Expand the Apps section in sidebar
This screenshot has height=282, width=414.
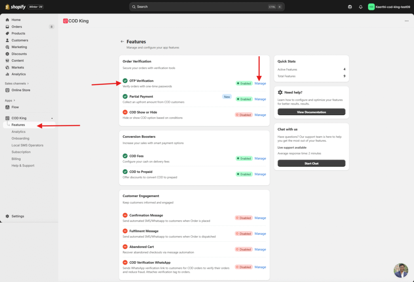pos(10,100)
